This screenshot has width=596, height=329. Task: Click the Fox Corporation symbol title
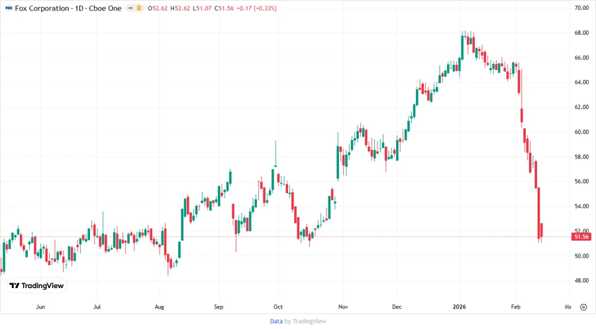[x=68, y=8]
